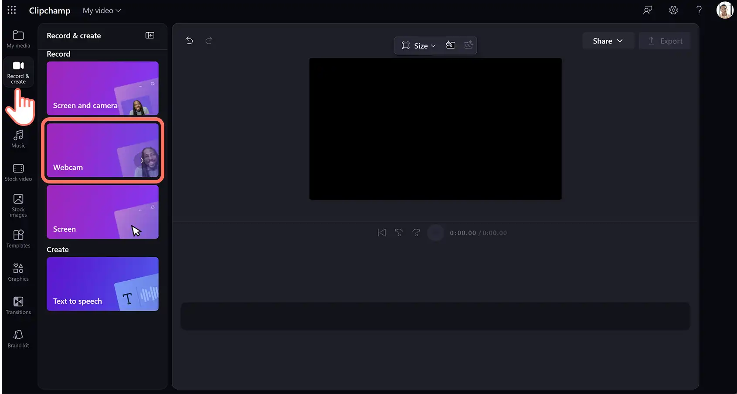Viewport: 737px width, 394px height.
Task: Choose the Webcam recording option
Action: point(102,150)
